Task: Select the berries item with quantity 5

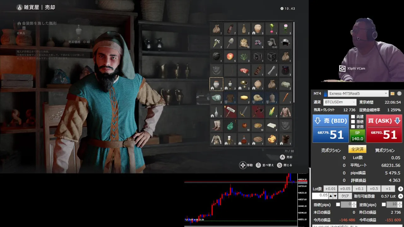Action: (258, 43)
